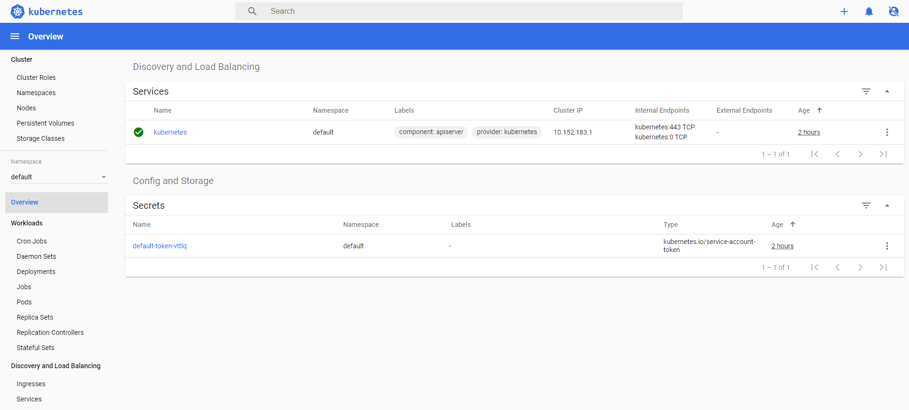
Task: Open Deployments in sidebar
Action: pyautogui.click(x=36, y=272)
